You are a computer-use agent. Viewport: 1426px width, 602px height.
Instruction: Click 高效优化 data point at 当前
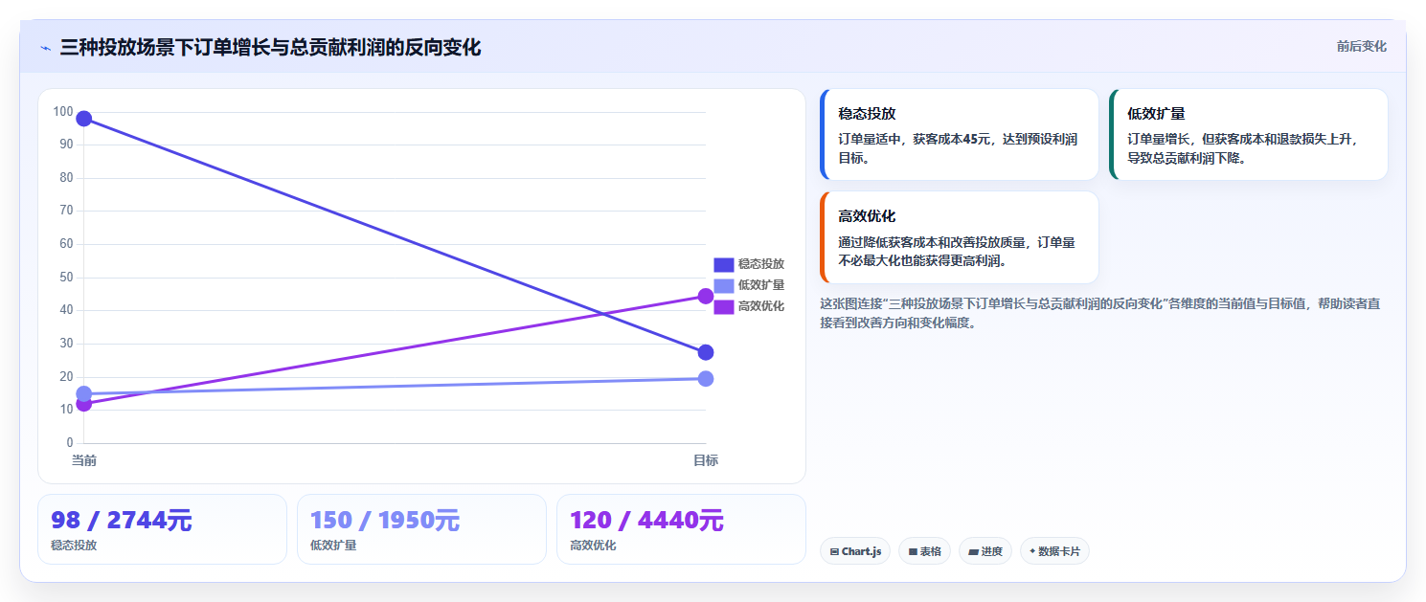pos(84,404)
